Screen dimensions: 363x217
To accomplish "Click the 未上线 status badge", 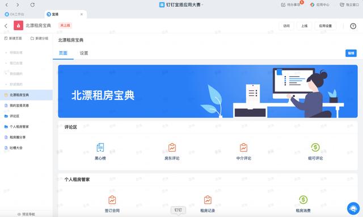I will (65, 25).
